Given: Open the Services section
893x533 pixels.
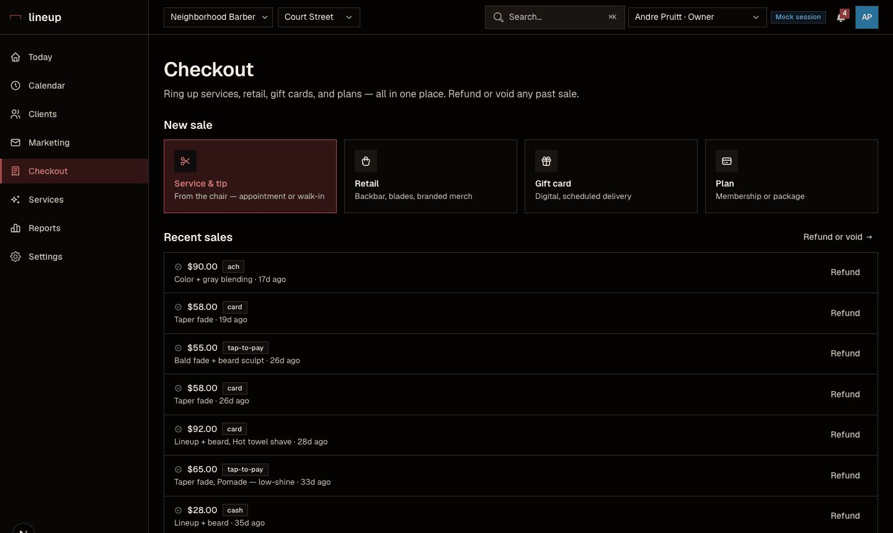Looking at the screenshot, I should click(74, 200).
